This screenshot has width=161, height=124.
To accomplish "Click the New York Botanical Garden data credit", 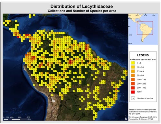I will 143,111.
